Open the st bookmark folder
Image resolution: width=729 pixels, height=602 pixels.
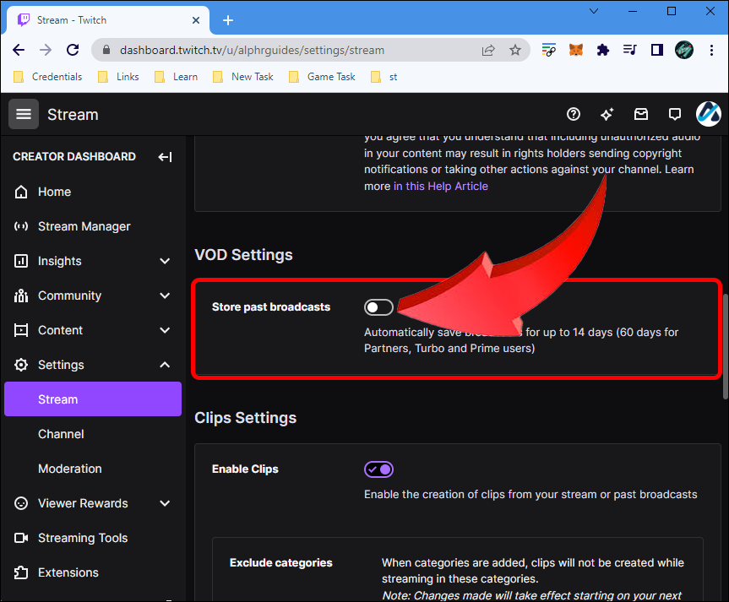[x=384, y=77]
